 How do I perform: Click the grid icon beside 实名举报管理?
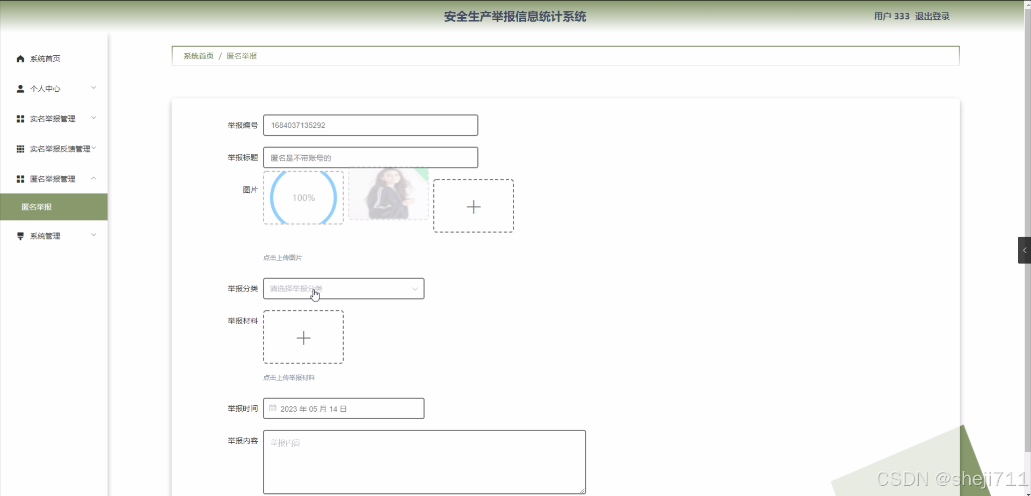[x=20, y=119]
